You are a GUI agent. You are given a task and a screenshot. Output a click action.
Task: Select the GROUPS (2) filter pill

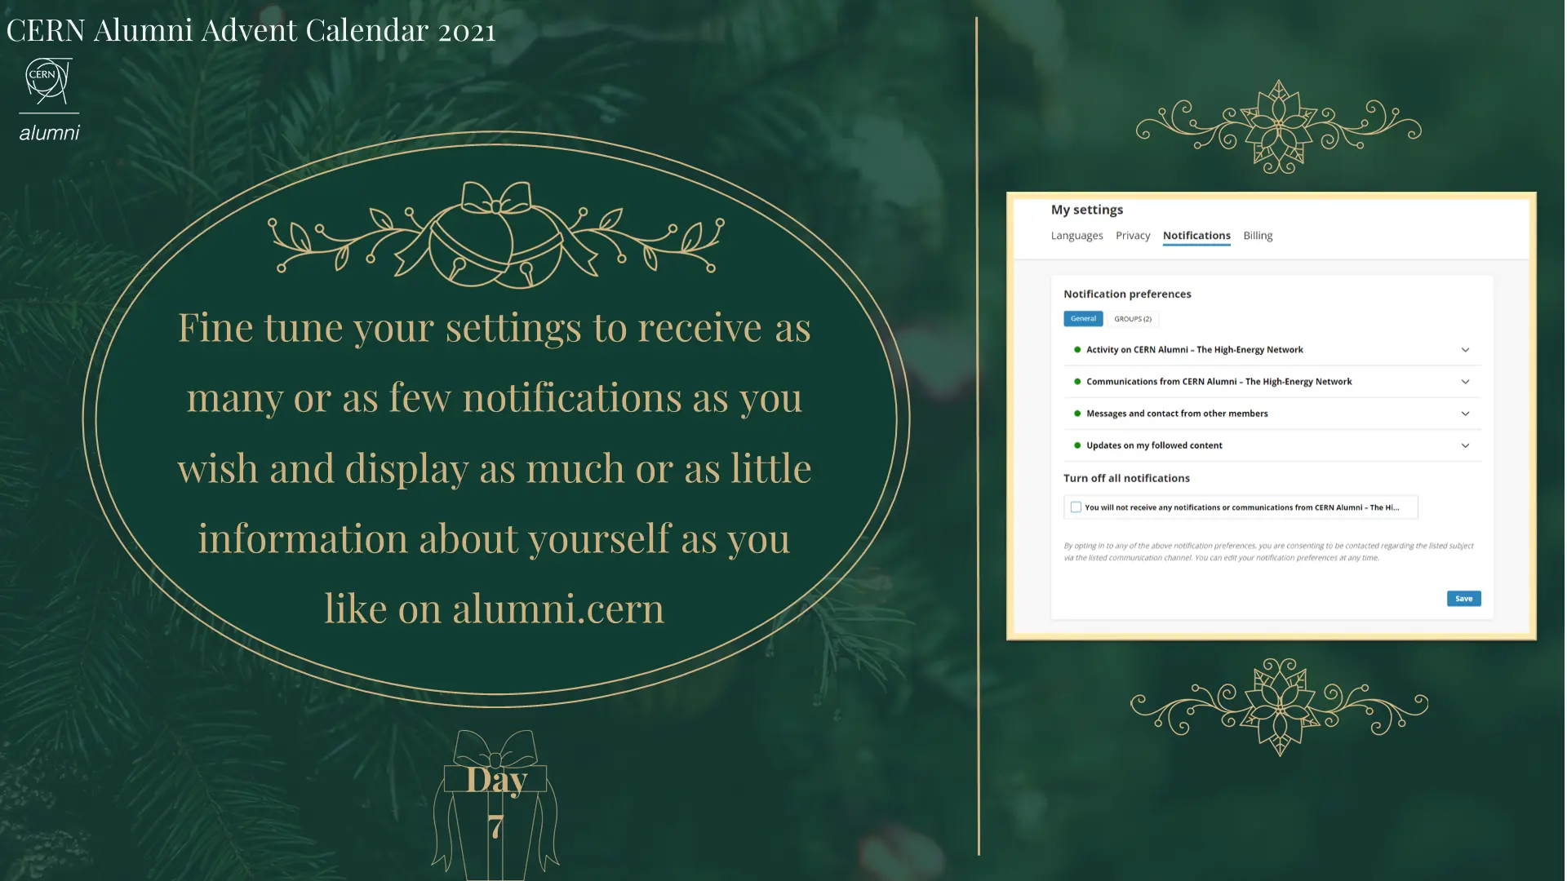1133,319
